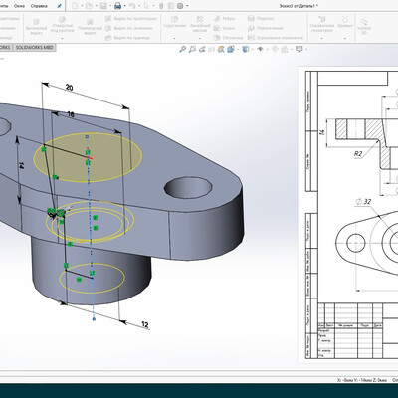The height and width of the screenshot is (398, 398).
Task: Open View Orientation cube icon
Action: [x=231, y=50]
